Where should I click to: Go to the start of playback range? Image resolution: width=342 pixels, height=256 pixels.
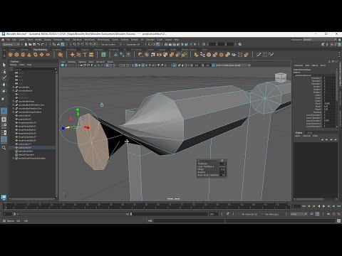[x=304, y=206]
